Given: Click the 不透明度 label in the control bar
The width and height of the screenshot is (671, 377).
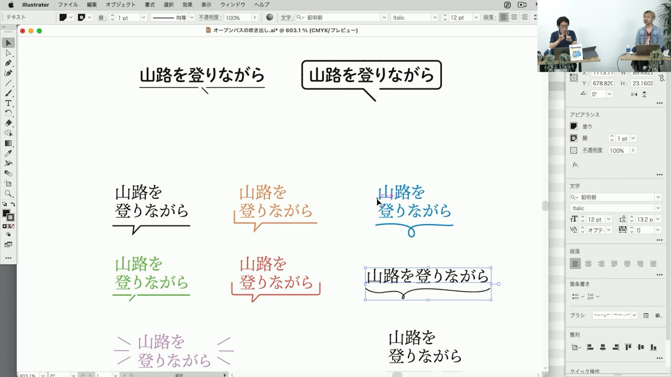Looking at the screenshot, I should coord(209,17).
